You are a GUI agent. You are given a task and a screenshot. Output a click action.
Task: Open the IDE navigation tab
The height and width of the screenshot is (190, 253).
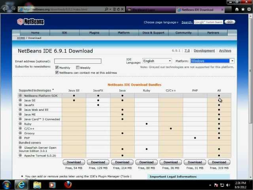tap(64, 32)
